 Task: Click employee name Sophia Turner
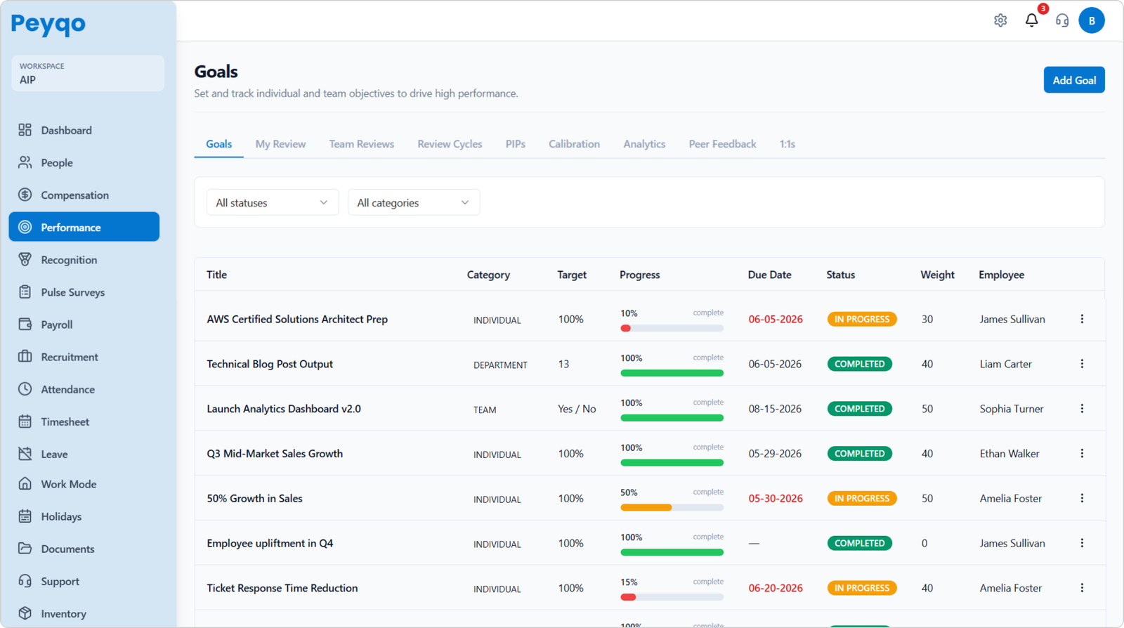[1012, 409]
